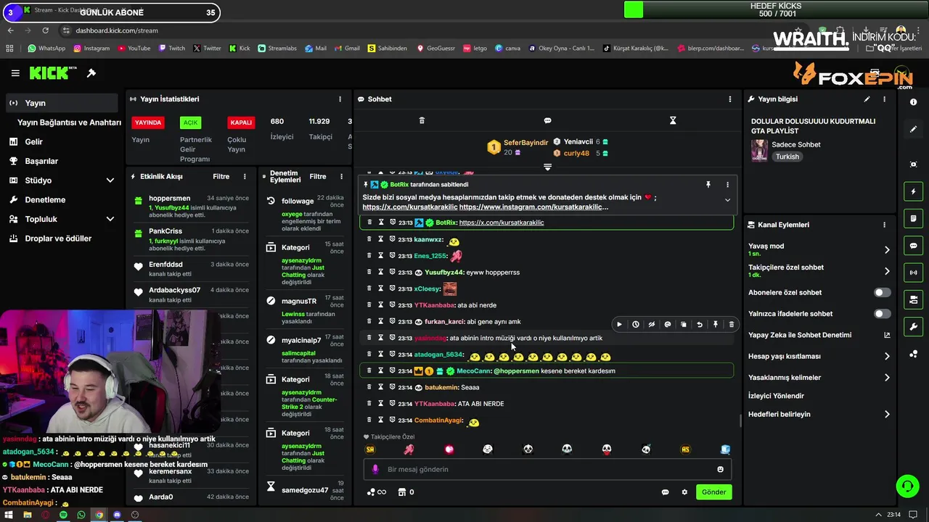Viewport: 929px width, 522px height.
Task: Open Yayın in sidebar
Action: tap(62, 103)
